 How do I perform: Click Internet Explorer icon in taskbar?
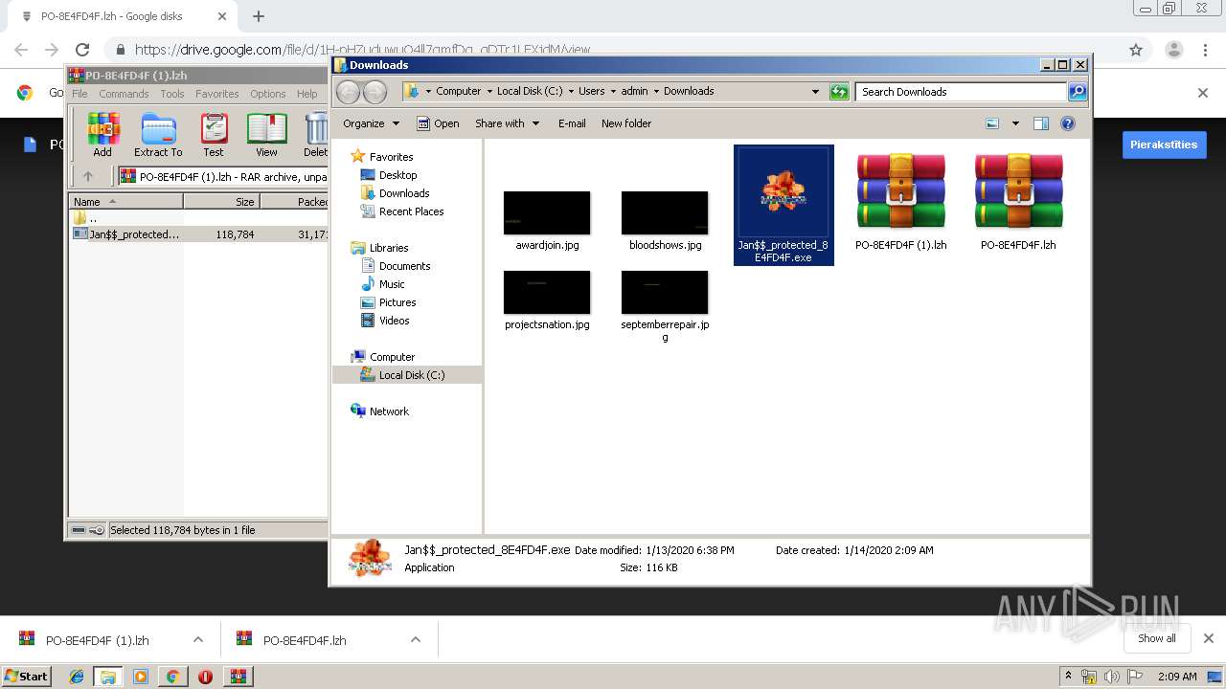(x=77, y=677)
